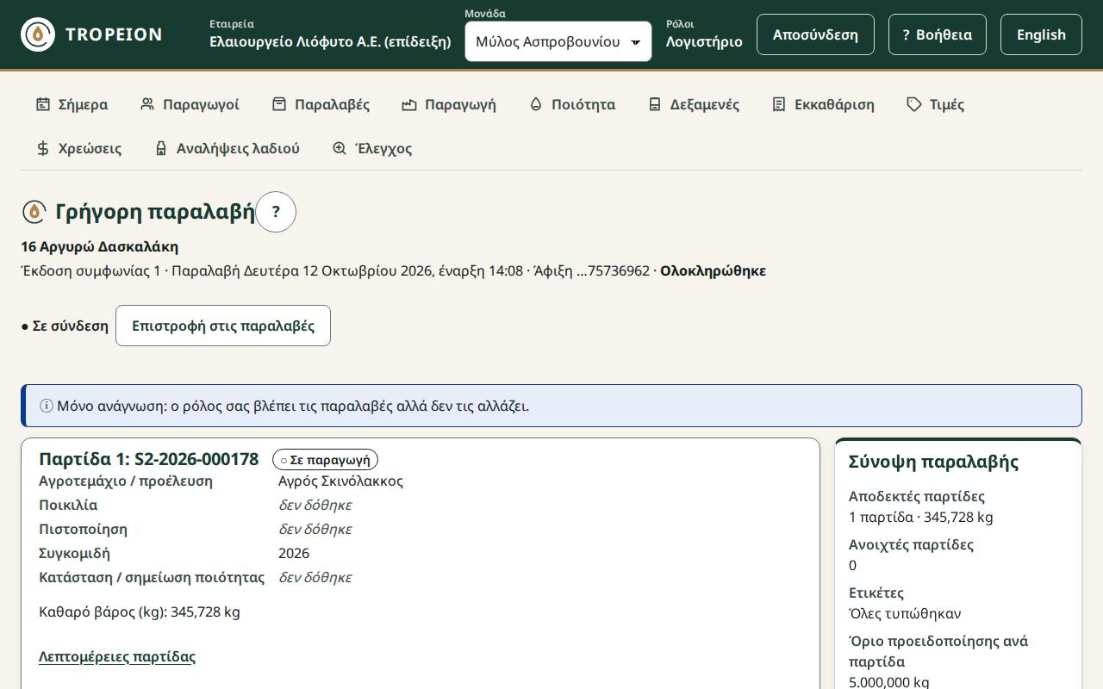Switch language to English

point(1041,34)
